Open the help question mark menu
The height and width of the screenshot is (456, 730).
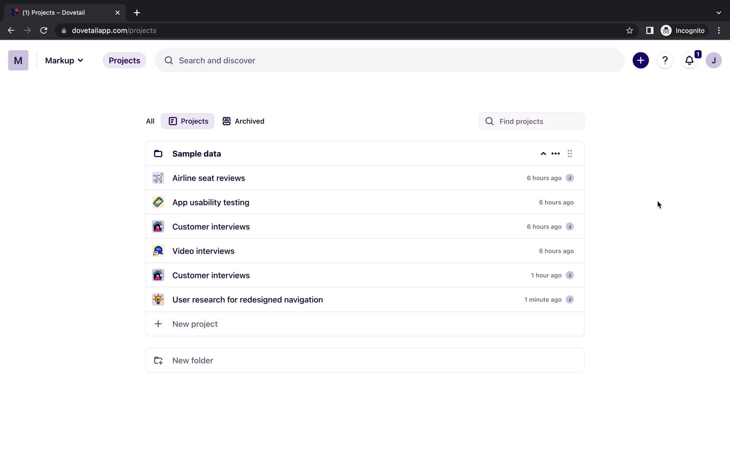click(x=665, y=60)
